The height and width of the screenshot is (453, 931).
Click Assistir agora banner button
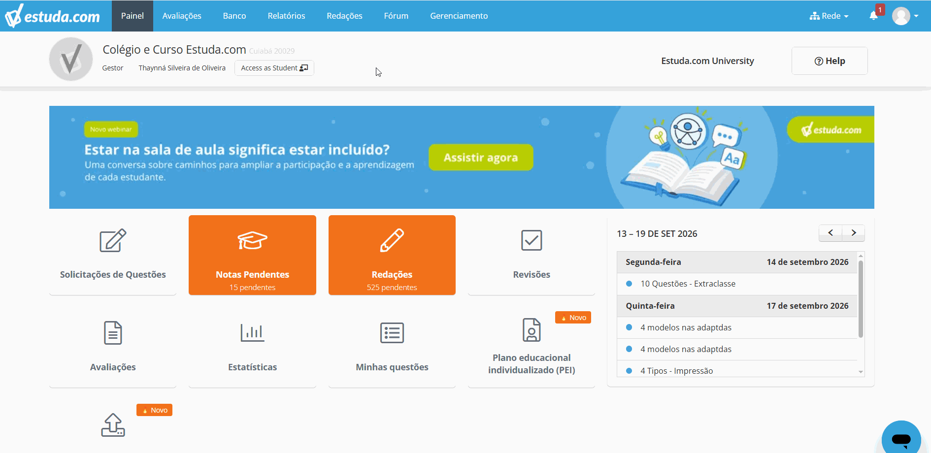(x=481, y=158)
